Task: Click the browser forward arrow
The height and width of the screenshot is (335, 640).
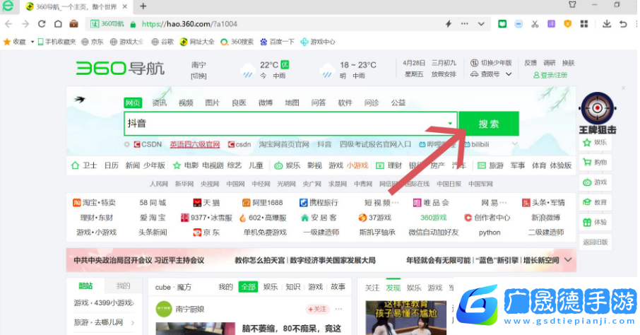Action: (x=25, y=24)
